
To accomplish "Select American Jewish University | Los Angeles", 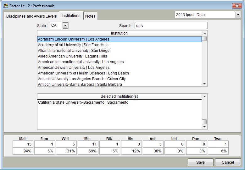I will (120, 68).
